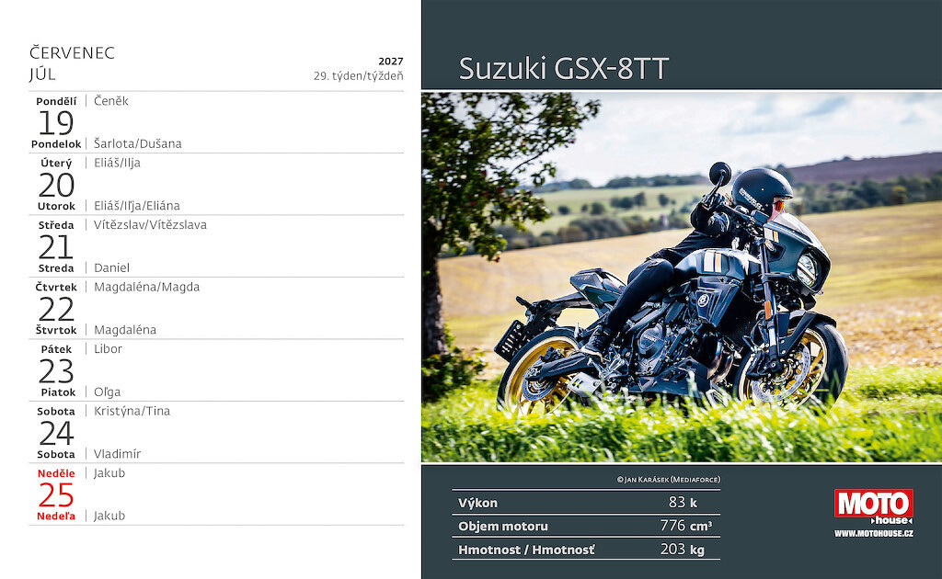Click the 'Hmotnost / Hmotnosť' label
This screenshot has width=942, height=579.
click(526, 550)
